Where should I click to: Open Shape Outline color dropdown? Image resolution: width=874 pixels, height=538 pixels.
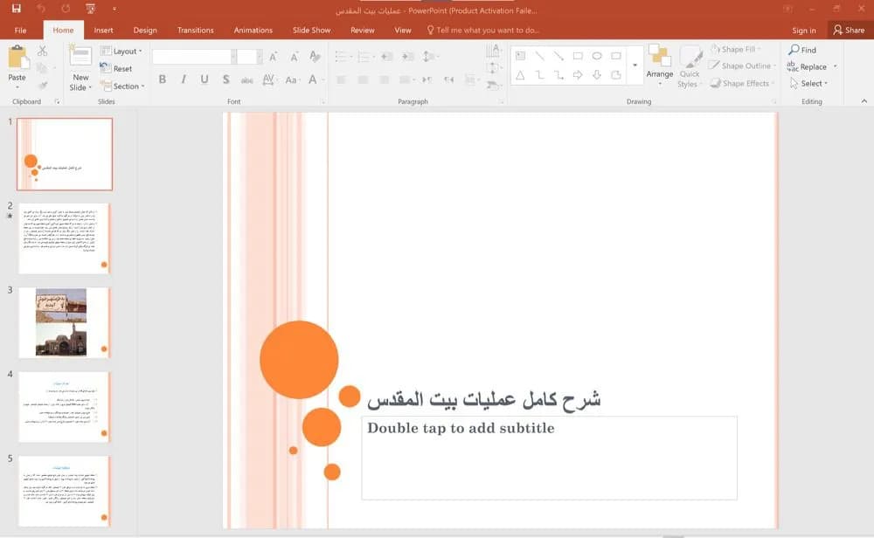[x=743, y=66]
